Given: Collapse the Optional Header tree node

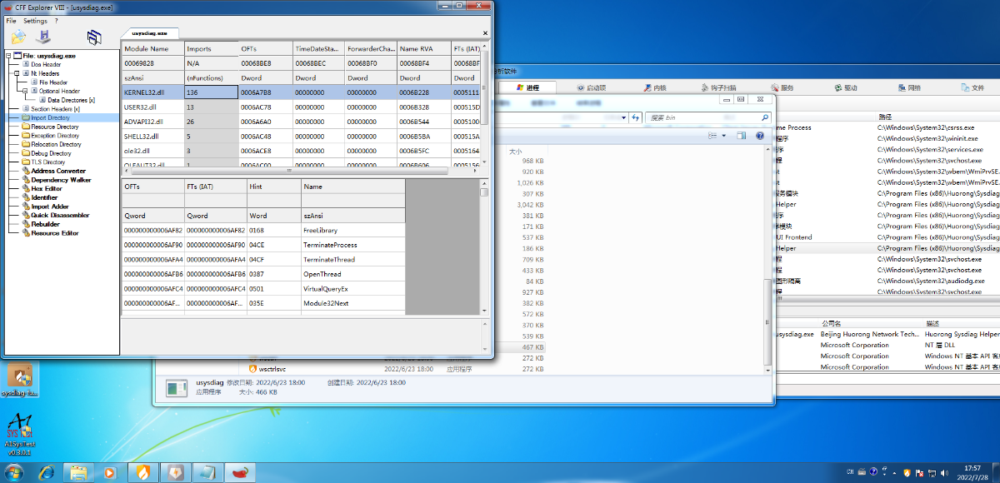Looking at the screenshot, I should [25, 91].
